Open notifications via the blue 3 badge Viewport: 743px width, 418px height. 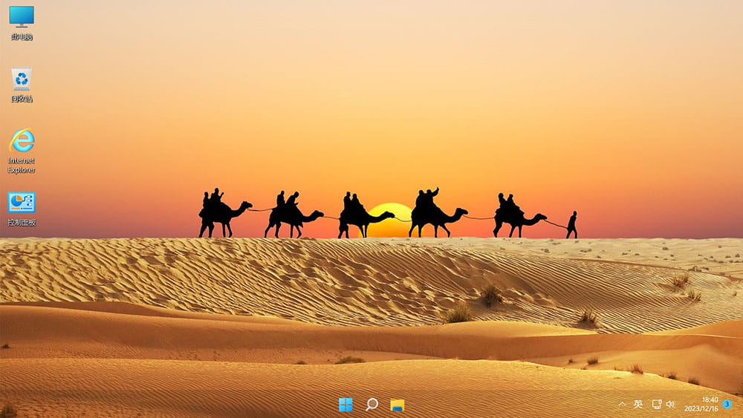[x=727, y=404]
